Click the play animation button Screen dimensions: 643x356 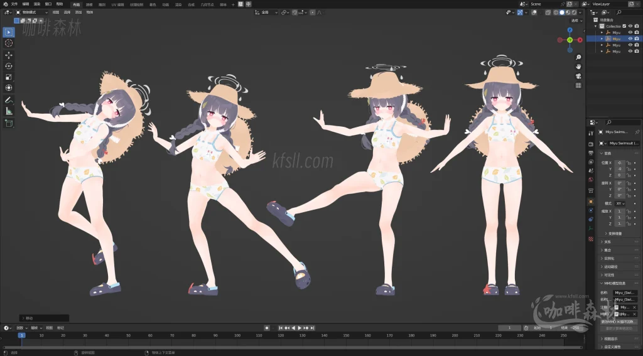coord(300,328)
